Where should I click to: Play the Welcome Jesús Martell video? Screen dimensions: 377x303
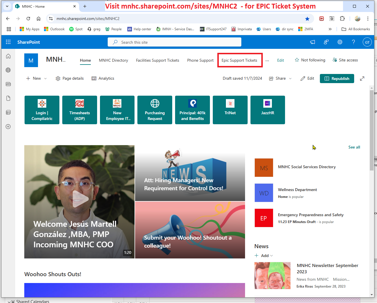[80, 199]
